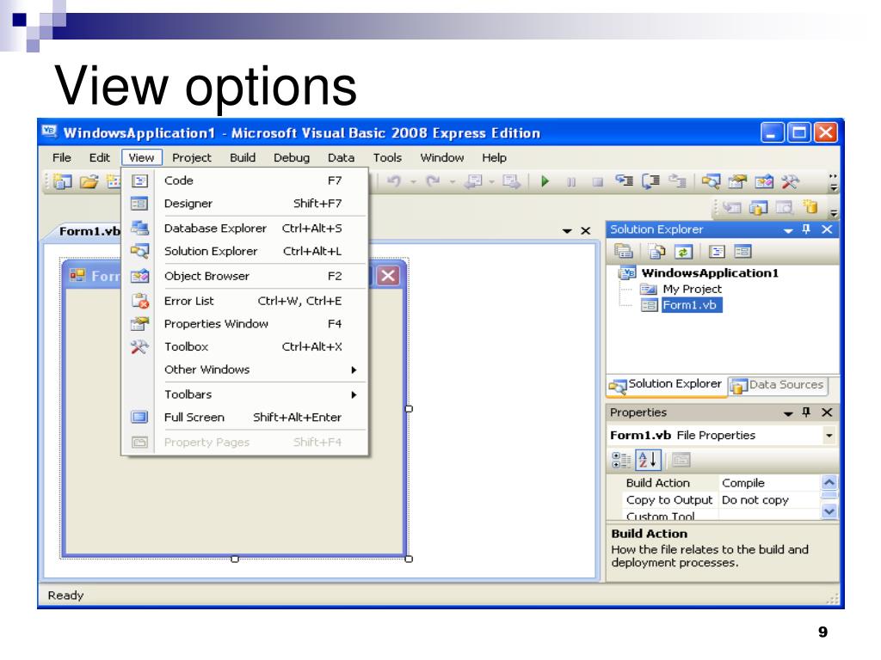Choose Properties Window from View menu
Image resolution: width=881 pixels, height=660 pixels.
tap(245, 324)
